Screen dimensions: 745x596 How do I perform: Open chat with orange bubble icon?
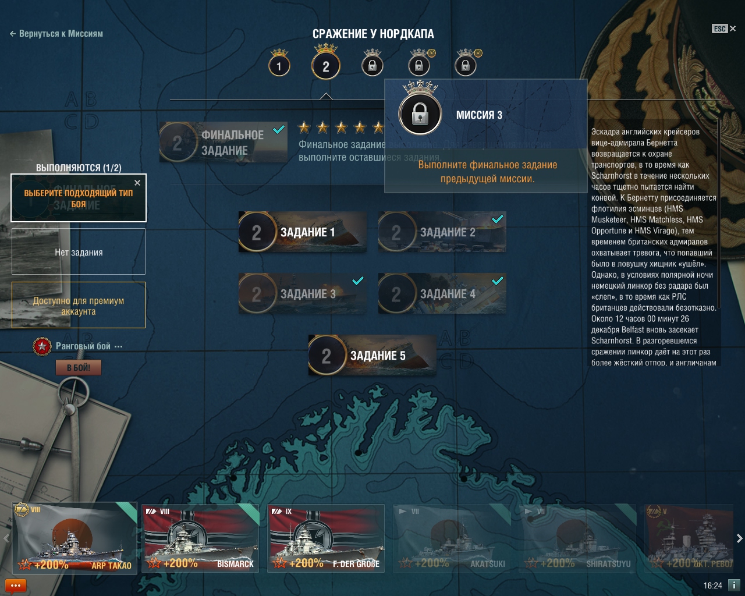pyautogui.click(x=16, y=586)
